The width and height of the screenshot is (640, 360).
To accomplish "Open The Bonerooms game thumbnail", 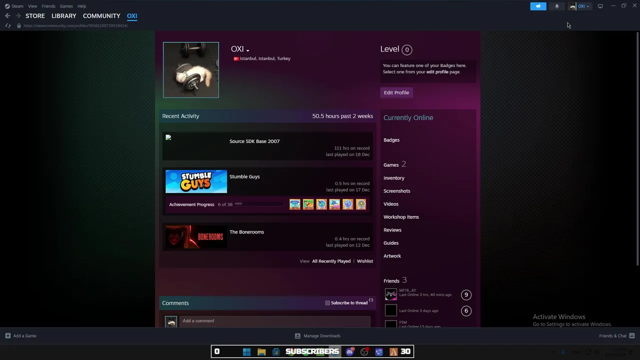I will 196,237.
